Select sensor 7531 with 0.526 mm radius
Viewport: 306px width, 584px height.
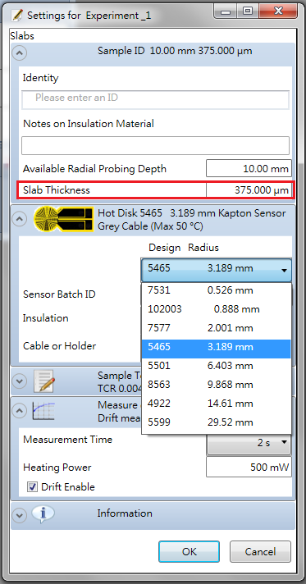[217, 290]
